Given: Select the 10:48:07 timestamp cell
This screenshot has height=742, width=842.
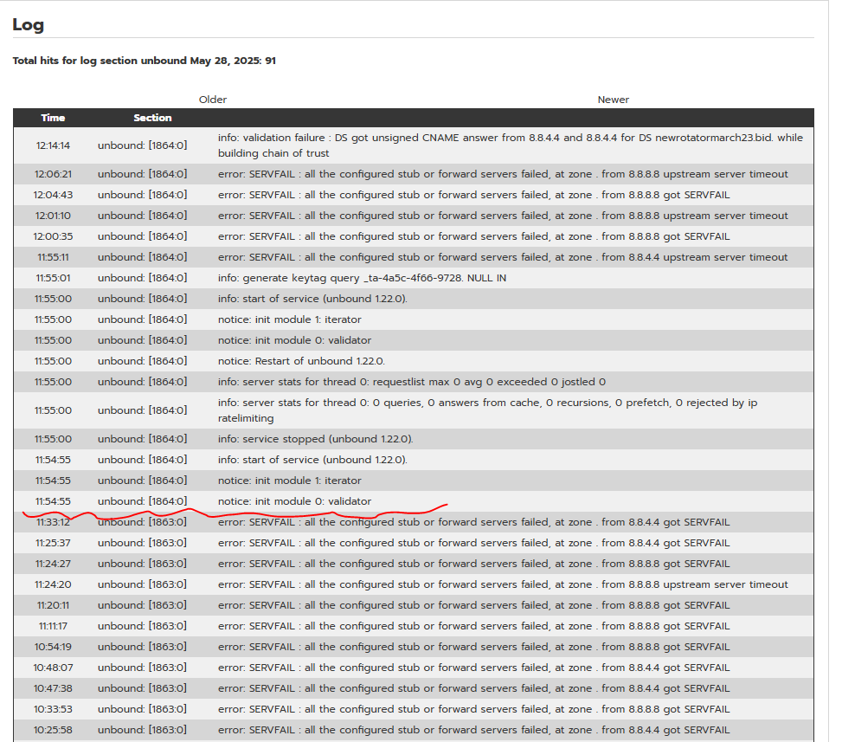Looking at the screenshot, I should coord(53,668).
